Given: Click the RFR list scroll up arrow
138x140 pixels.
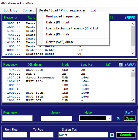Looking at the screenshot, I should click(x=133, y=24).
